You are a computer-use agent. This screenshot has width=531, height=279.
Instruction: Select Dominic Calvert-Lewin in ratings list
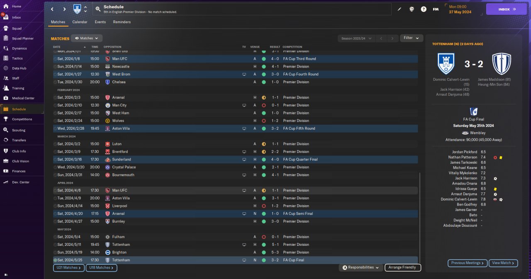pos(459,199)
